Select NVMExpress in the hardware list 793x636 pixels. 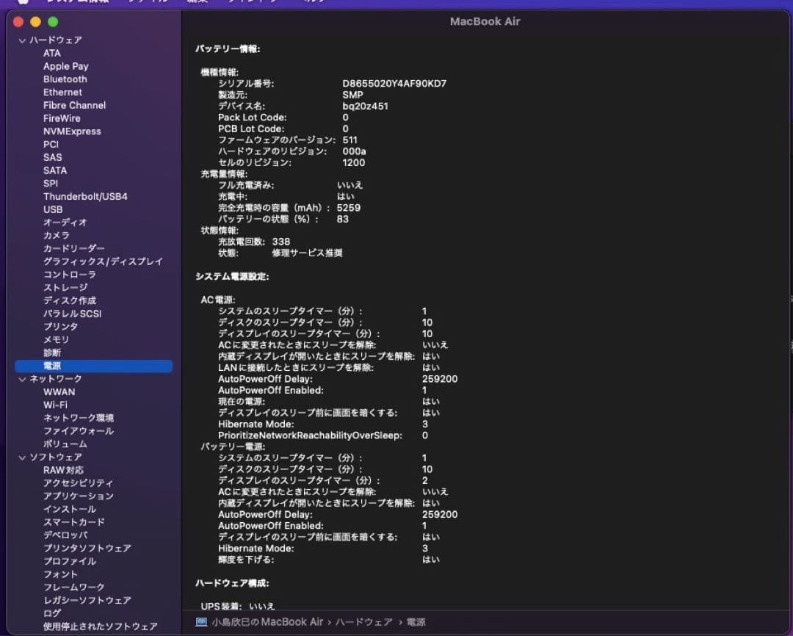72,131
